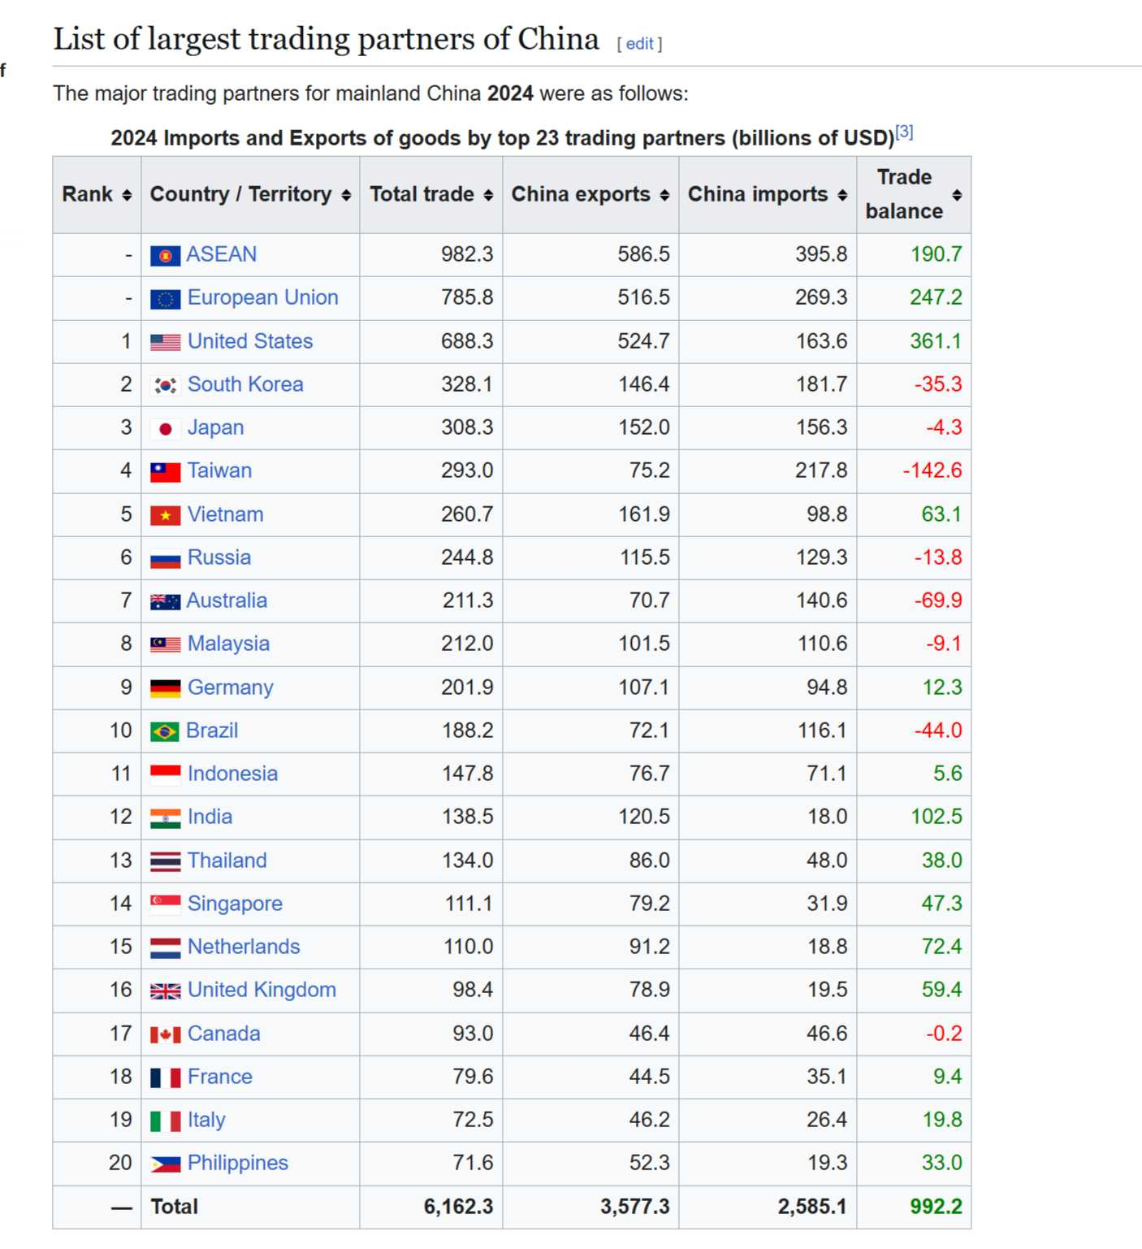1142x1249 pixels.
Task: Click the ASEAN flag icon
Action: 165,256
